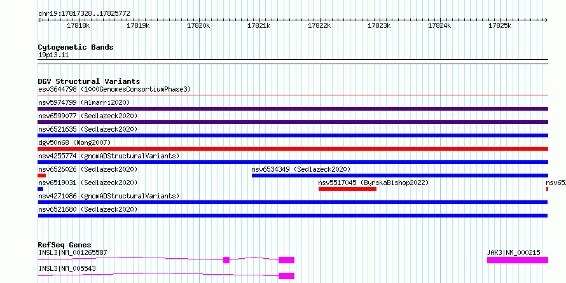
Task: Click the Cytogenetic Bands track title
Action: click(x=76, y=47)
